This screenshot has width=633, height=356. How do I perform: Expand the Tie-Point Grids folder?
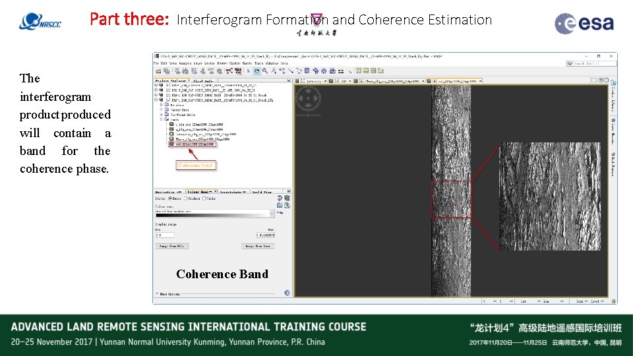(x=162, y=114)
